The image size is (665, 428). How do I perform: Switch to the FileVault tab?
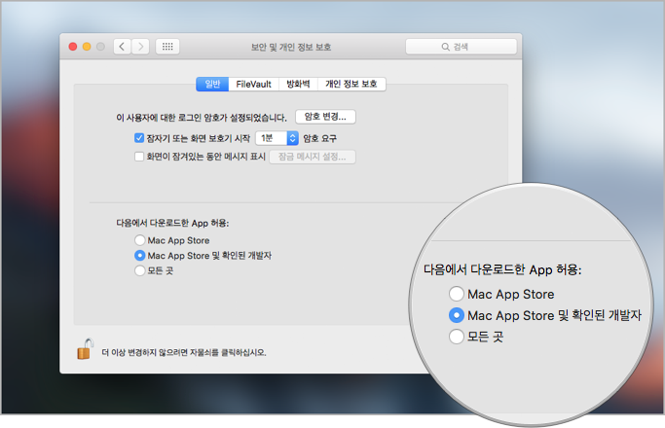click(x=253, y=84)
